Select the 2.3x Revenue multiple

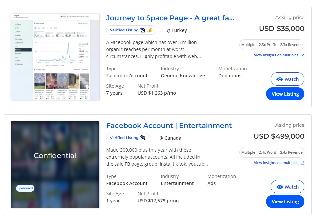(291, 45)
